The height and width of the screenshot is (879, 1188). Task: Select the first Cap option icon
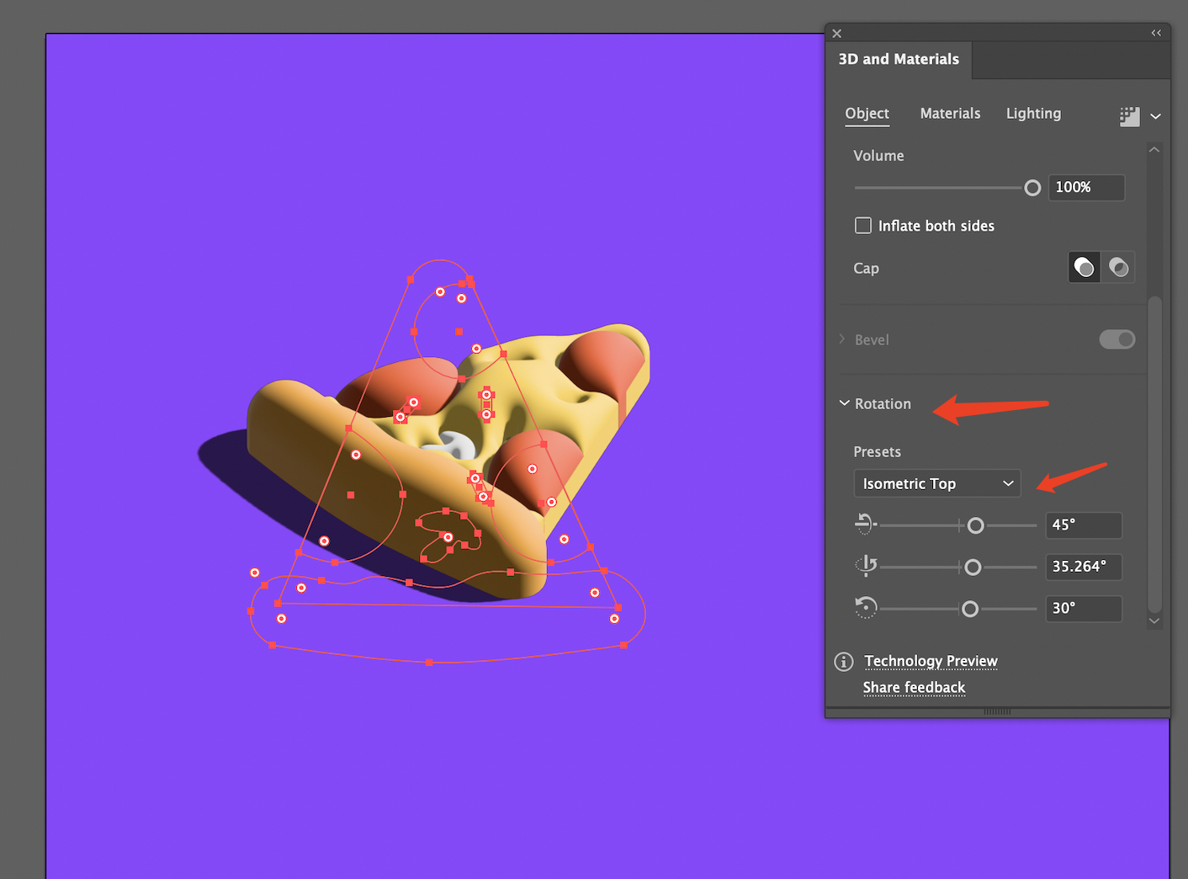coord(1085,268)
